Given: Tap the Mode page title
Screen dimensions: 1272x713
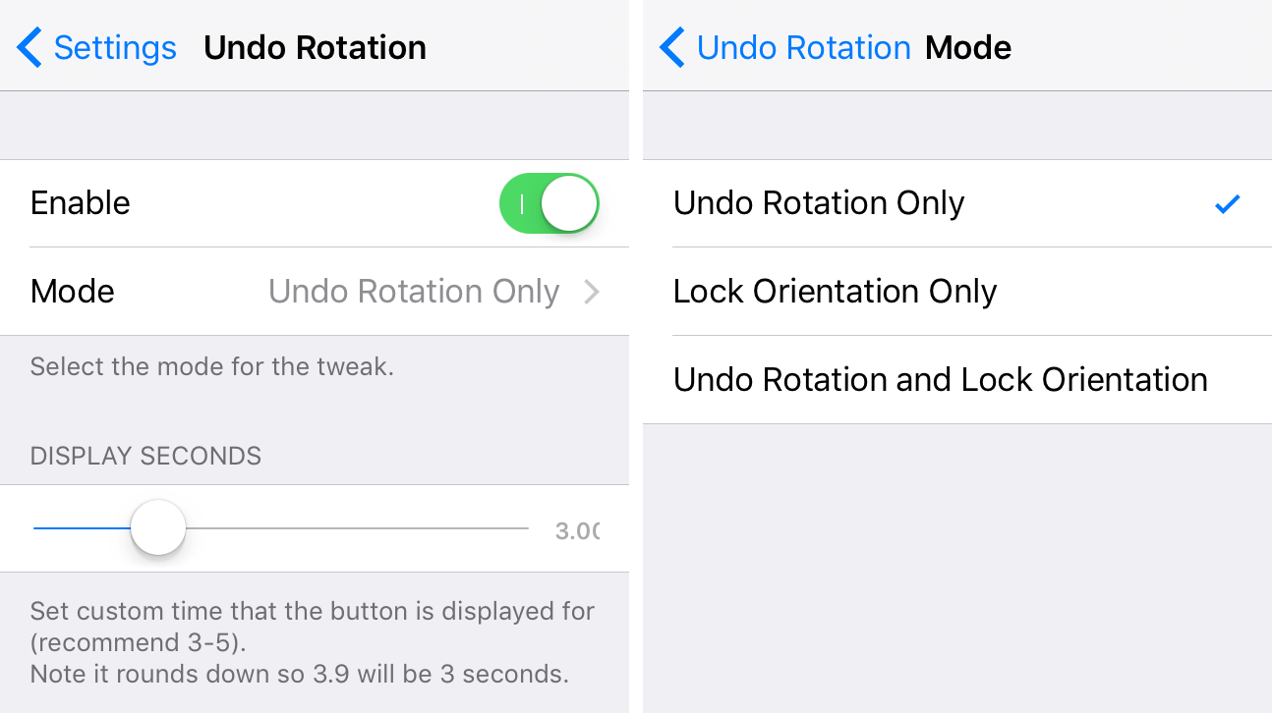Looking at the screenshot, I should click(967, 46).
